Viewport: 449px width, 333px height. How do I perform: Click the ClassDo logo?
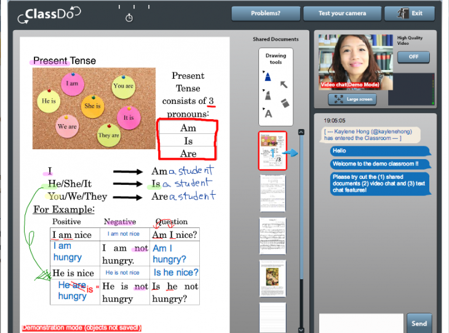(x=45, y=15)
